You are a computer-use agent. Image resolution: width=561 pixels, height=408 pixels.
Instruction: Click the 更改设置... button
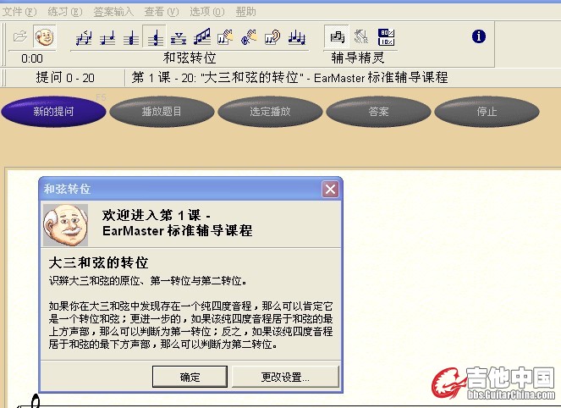click(285, 378)
